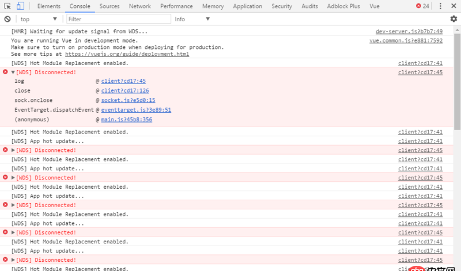Open console settings gear icon
Screen dimensions: 461x271
coord(454,19)
